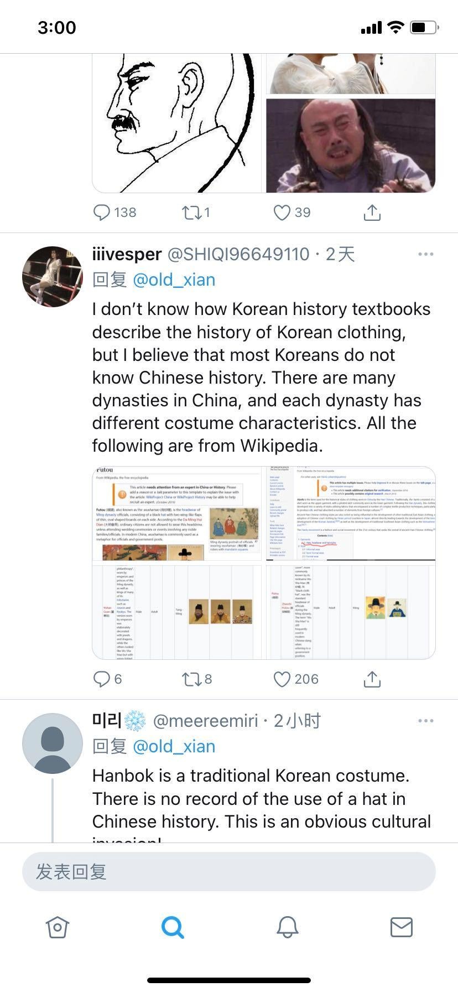This screenshot has width=458, height=992.
Task: Open more options for iiivesper tweet
Action: tap(425, 254)
